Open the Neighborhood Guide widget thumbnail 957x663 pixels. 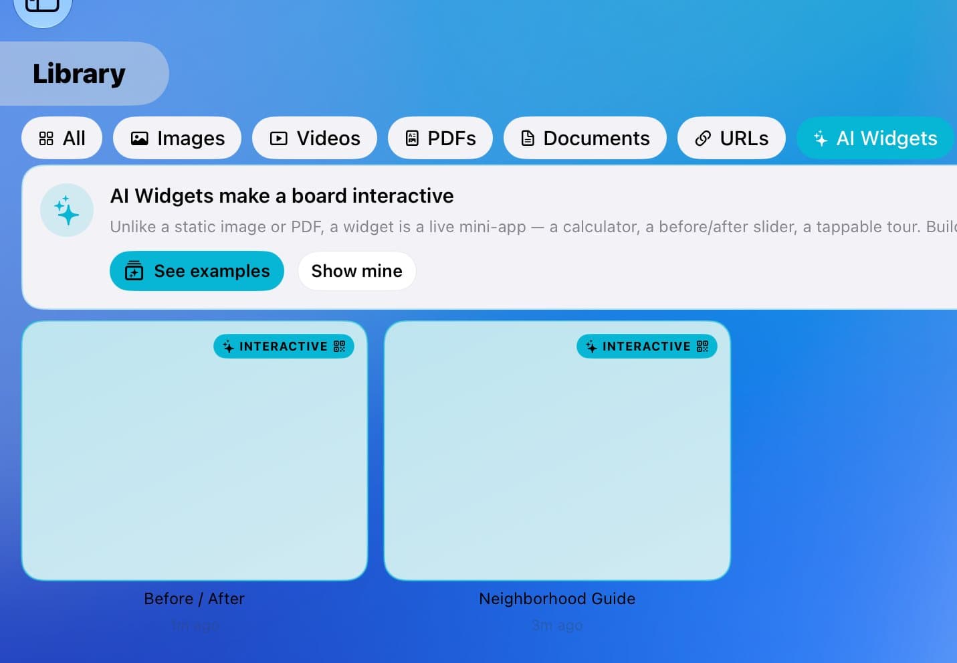coord(557,451)
